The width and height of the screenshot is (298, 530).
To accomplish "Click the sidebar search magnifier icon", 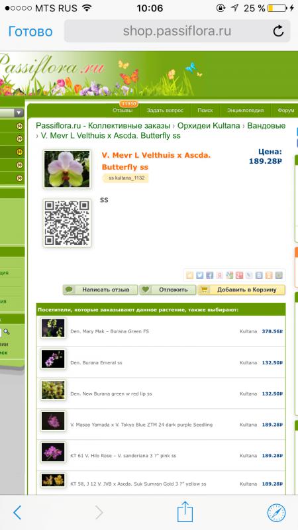I will [7, 332].
